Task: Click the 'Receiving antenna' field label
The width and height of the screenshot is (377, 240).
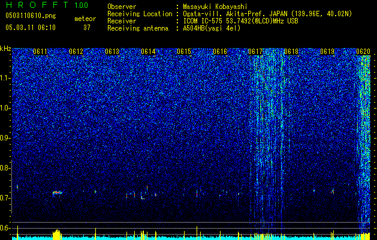Action: 138,28
